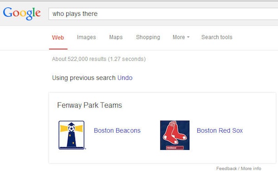Expand the More dropdown menu
Viewport: 278px width, 175px height.
pyautogui.click(x=181, y=37)
